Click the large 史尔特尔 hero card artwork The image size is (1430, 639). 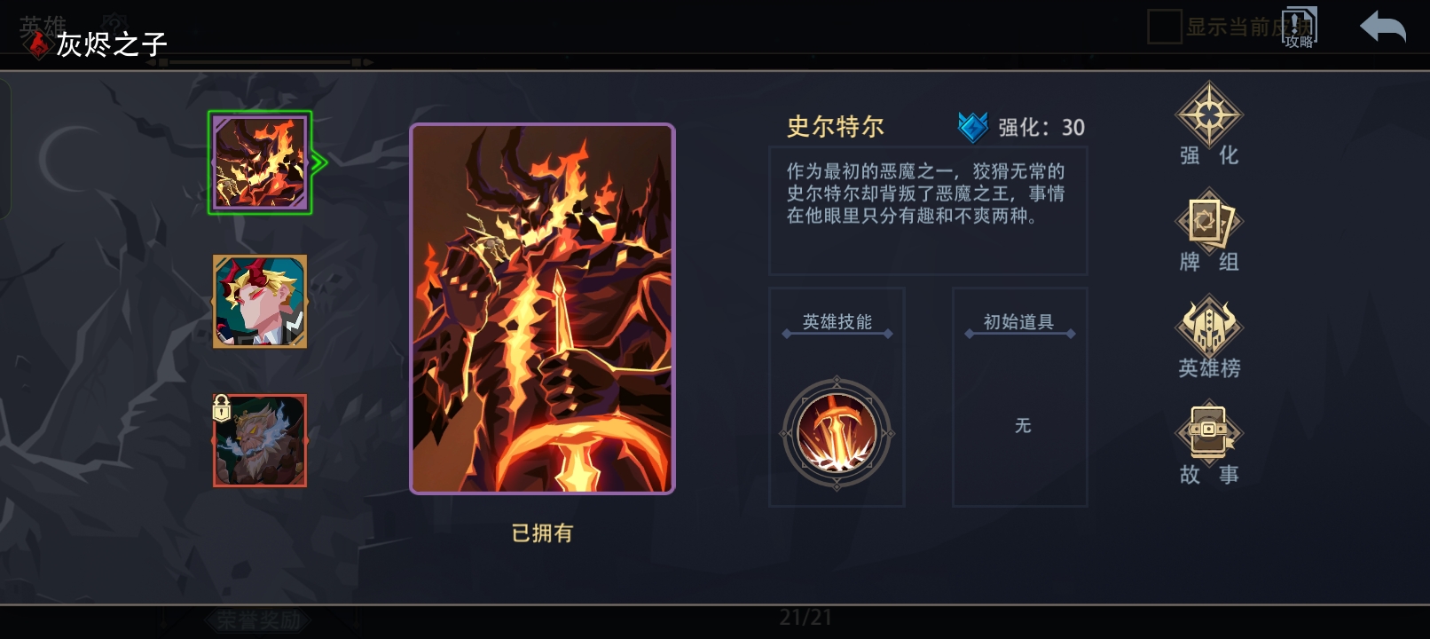tap(542, 309)
